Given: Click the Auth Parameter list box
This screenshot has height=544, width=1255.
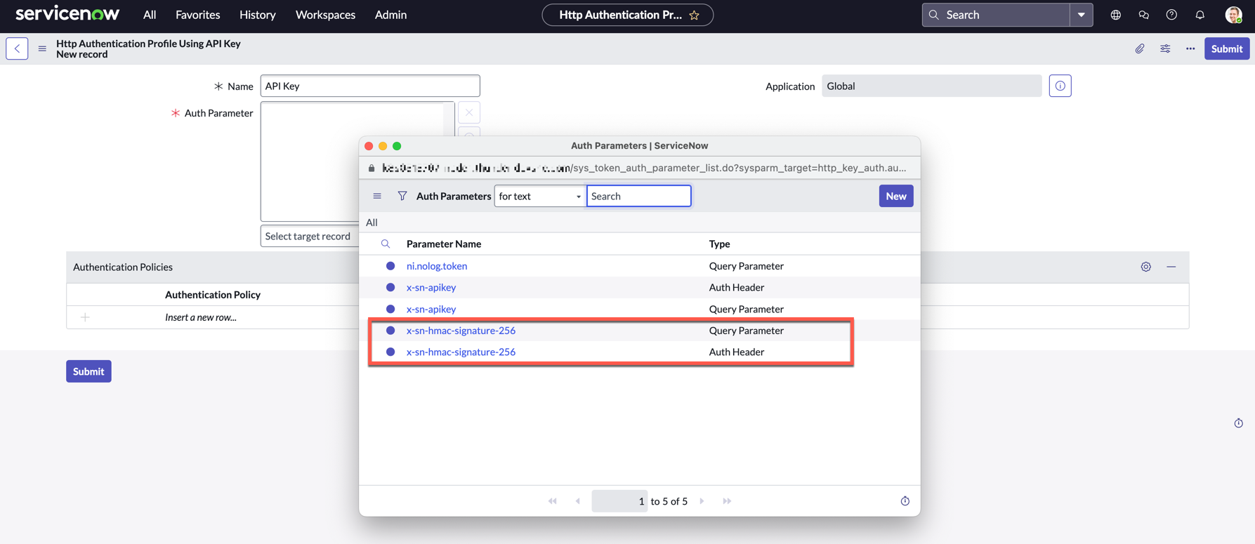Looking at the screenshot, I should 357,161.
